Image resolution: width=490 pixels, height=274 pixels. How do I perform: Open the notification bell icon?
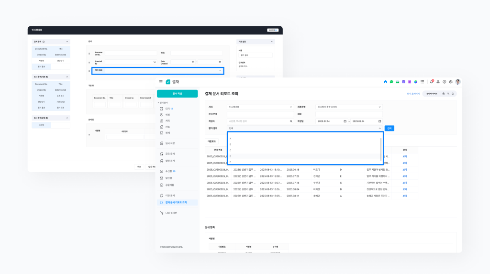[432, 82]
